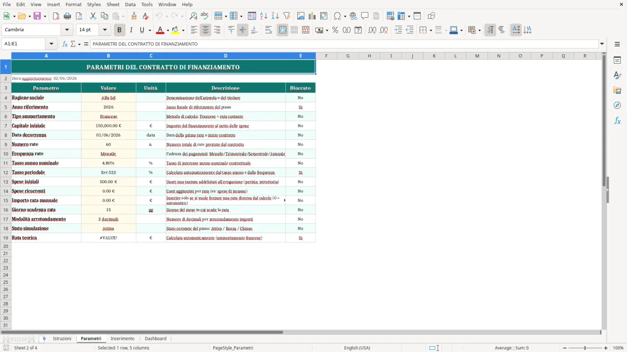Export directly as PDF
Image resolution: width=627 pixels, height=352 pixels.
click(56, 16)
